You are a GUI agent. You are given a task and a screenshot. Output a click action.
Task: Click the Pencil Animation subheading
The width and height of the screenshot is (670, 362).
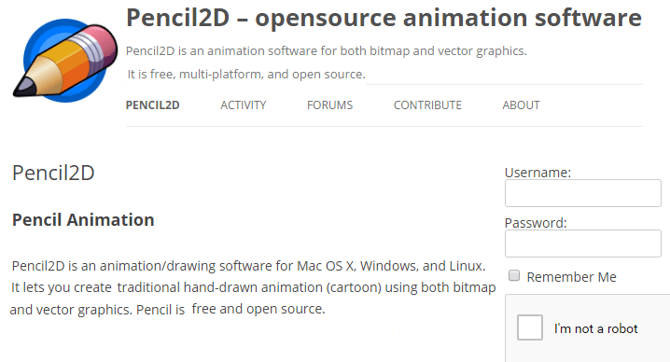point(83,219)
